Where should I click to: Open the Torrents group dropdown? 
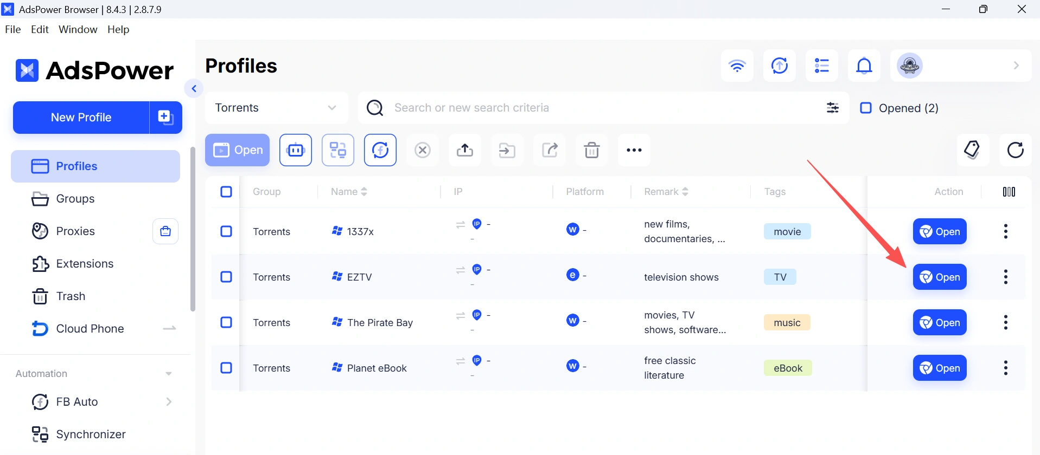277,108
